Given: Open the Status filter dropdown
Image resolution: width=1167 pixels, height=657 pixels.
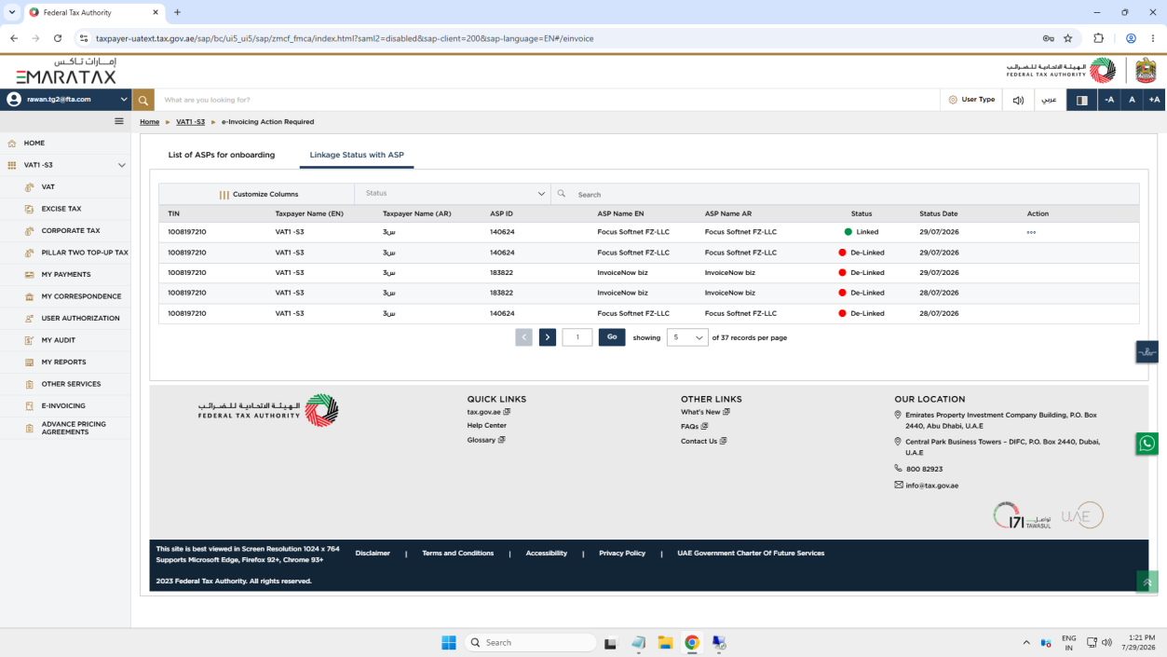Looking at the screenshot, I should [x=453, y=194].
